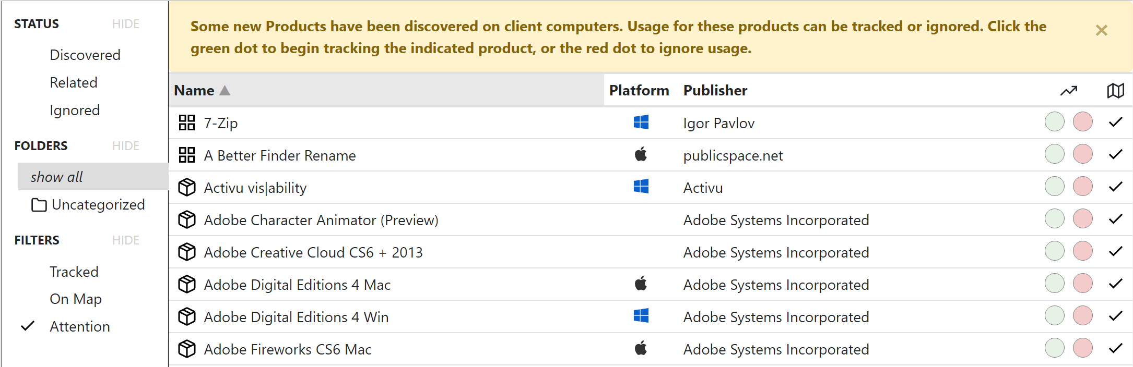This screenshot has width=1133, height=367.
Task: Toggle on-map checkmark for Adobe Digital Editions 4 Win
Action: (1115, 316)
